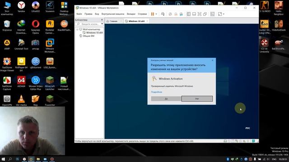Viewport: 289px width, 162px height.
Task: Click the stretch guest display icon
Action: click(x=220, y=14)
